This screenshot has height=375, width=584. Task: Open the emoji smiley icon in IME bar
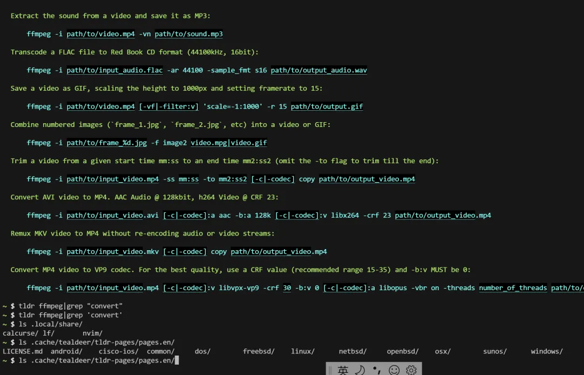394,370
